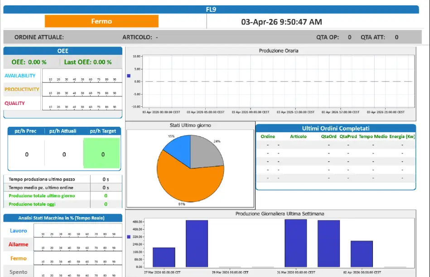This screenshot has height=277, width=430.
Task: Select the Produzione Oraria chart title
Action: pos(279,51)
